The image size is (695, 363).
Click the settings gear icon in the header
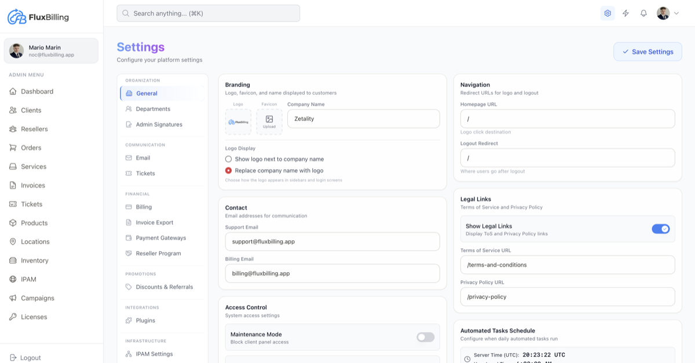607,13
